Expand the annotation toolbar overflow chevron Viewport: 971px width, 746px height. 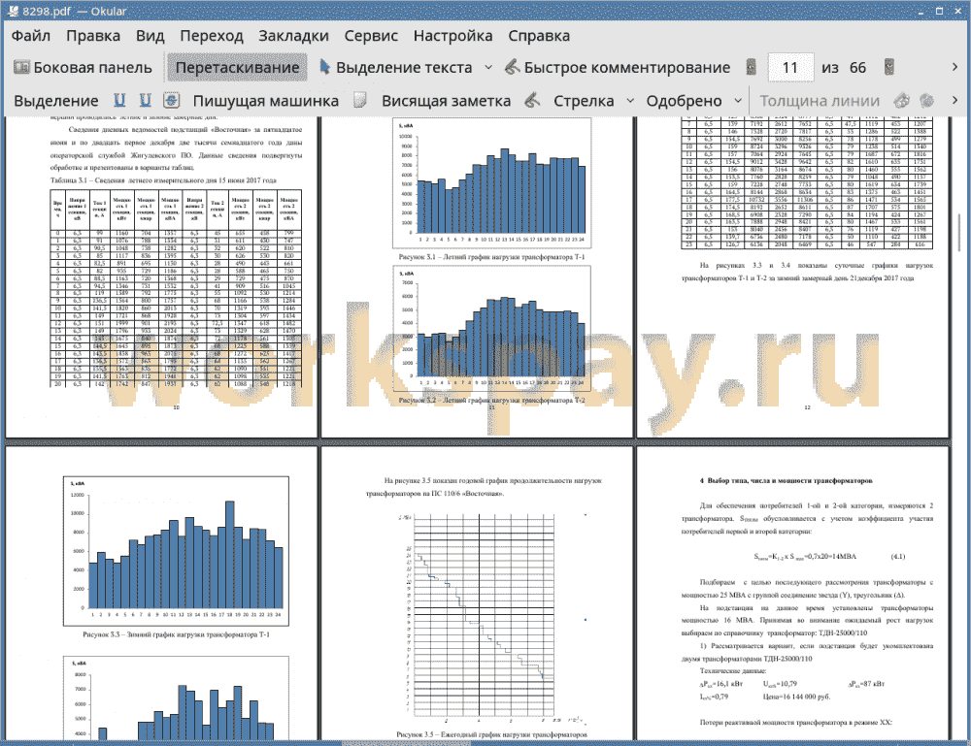click(954, 100)
